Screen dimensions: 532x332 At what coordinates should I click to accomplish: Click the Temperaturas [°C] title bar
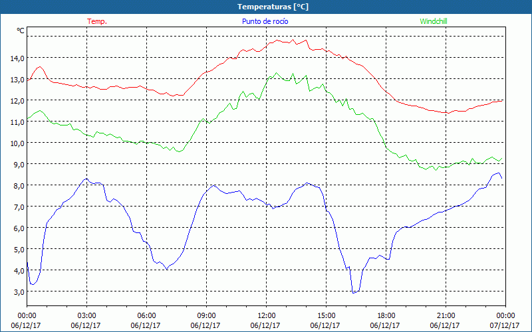tap(266, 7)
